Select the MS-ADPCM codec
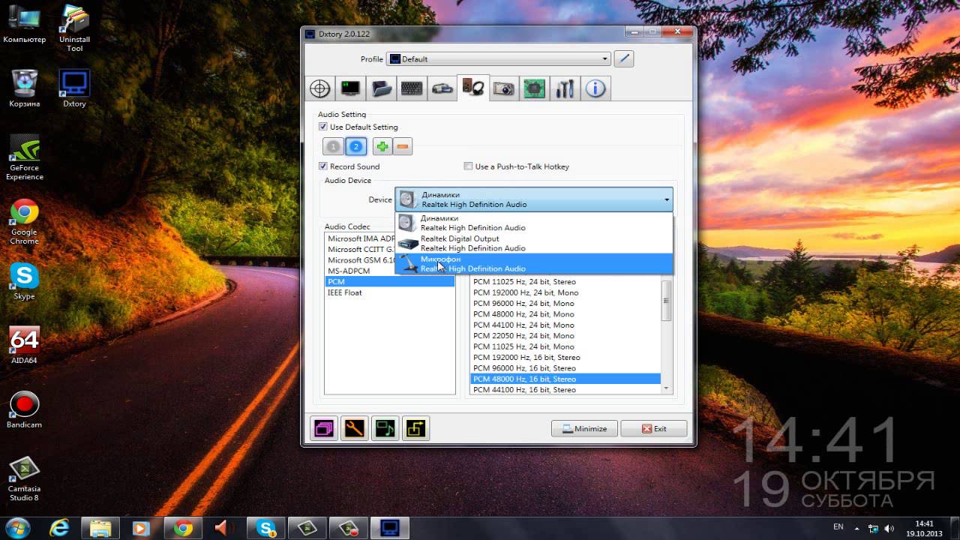960x540 pixels. [389, 271]
